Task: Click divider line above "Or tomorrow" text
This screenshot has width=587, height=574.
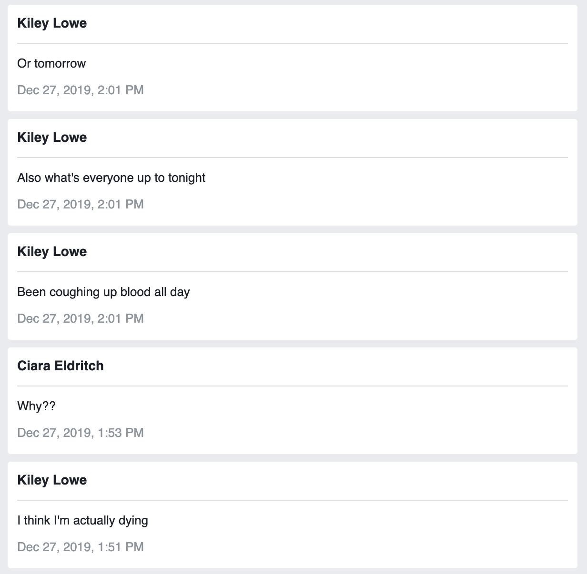Action: click(293, 43)
